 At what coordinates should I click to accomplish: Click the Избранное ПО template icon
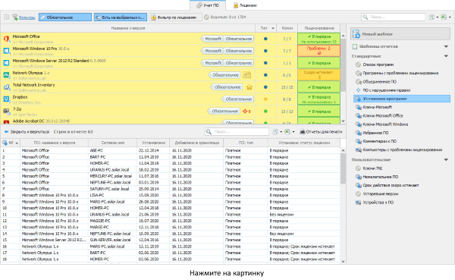point(359,133)
